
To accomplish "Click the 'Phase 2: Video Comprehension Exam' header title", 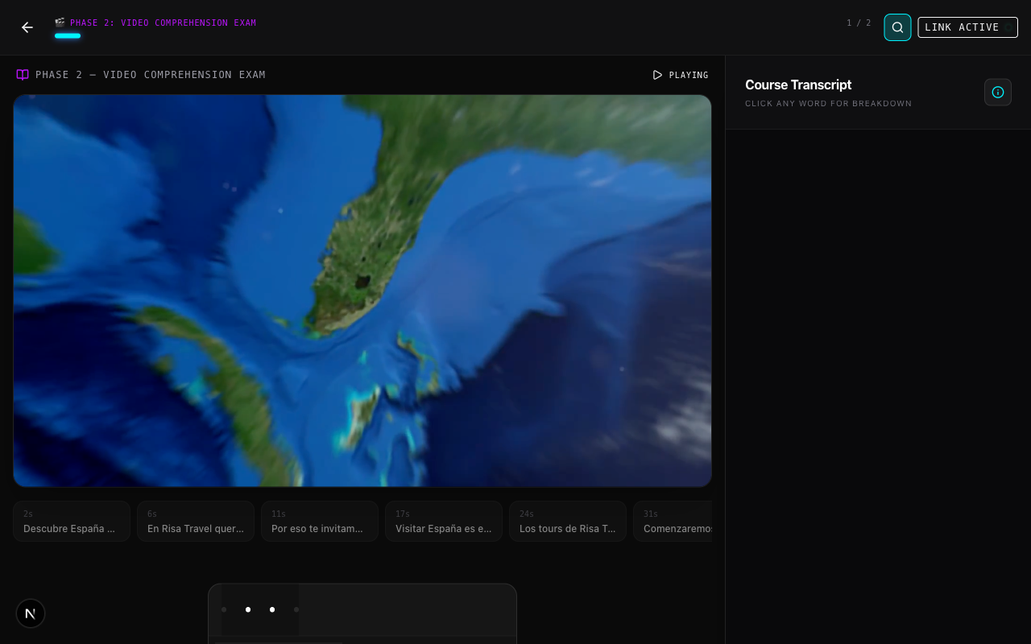I will (x=163, y=23).
